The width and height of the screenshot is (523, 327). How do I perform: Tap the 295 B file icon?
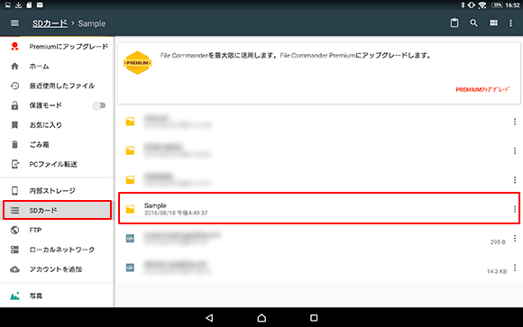(x=130, y=239)
